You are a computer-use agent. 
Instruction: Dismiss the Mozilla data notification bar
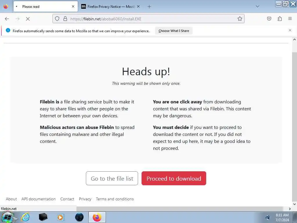pyautogui.click(x=290, y=30)
